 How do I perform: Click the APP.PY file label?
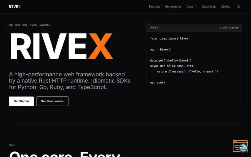[154, 28]
